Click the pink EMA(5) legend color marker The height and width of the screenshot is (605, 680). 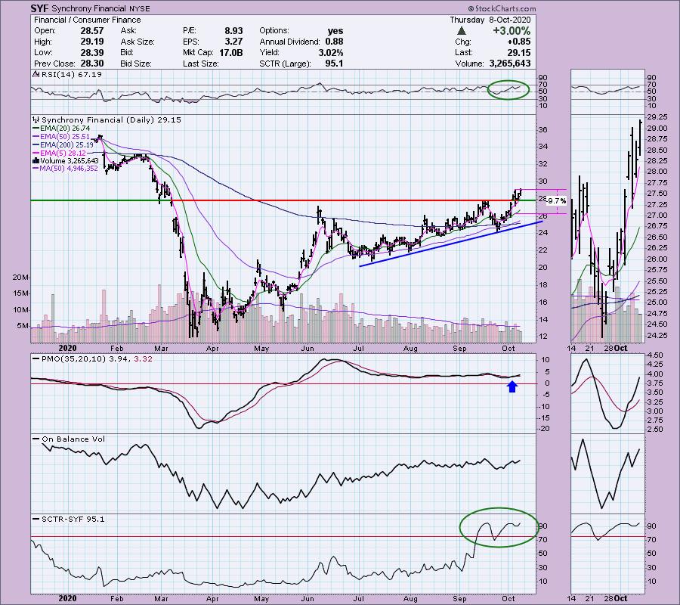36,154
